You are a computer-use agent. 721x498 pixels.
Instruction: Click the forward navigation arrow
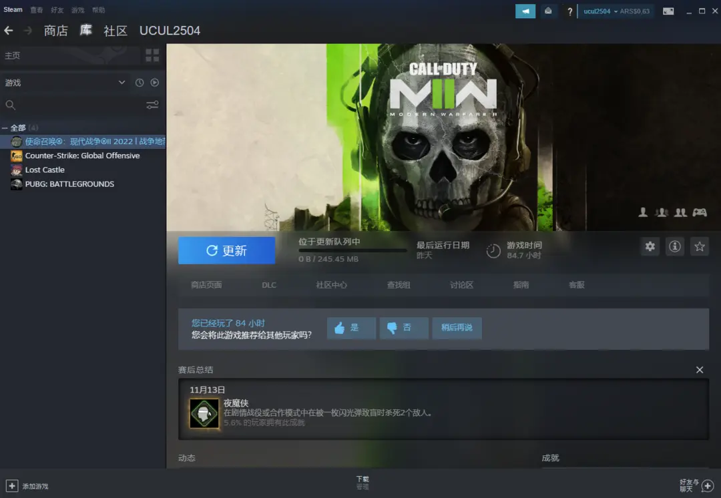pos(27,31)
